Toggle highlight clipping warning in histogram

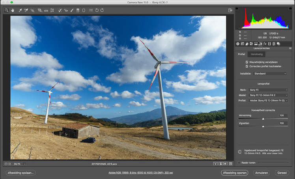point(290,8)
